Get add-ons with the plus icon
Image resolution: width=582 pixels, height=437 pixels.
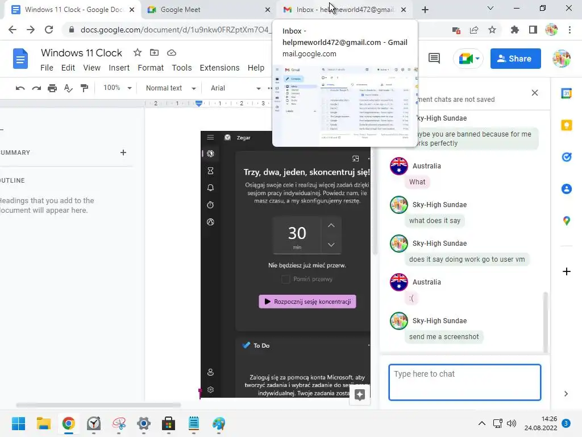tap(567, 271)
